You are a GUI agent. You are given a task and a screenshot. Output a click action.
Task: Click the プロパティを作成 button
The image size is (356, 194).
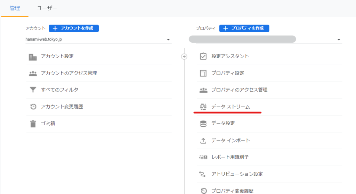coord(244,28)
